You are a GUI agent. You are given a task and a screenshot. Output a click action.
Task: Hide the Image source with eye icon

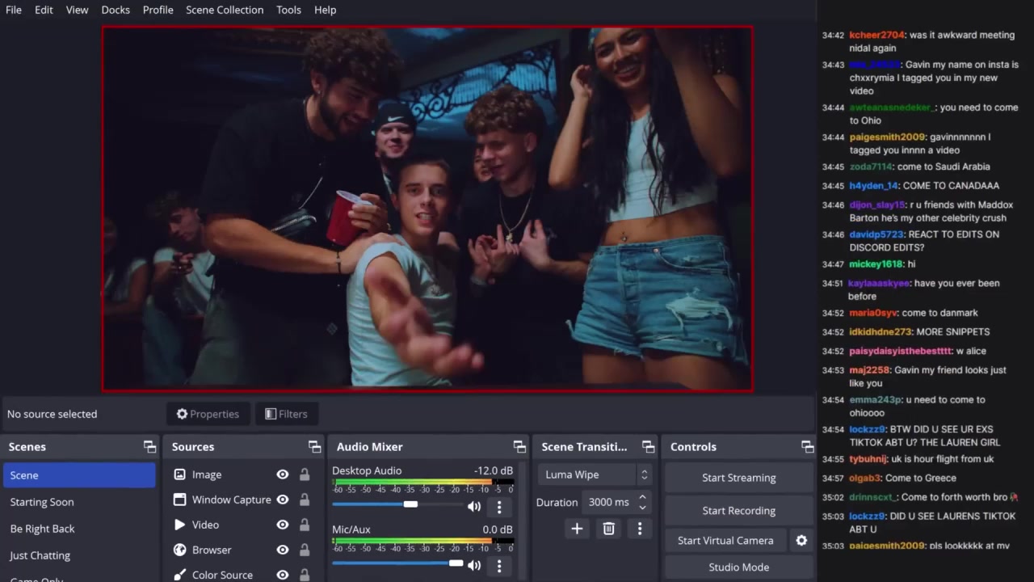point(283,474)
